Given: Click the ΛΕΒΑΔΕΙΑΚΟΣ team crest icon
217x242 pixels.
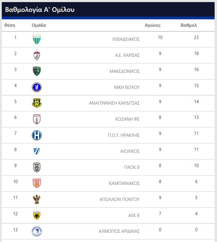Looking at the screenshot, I should click(x=37, y=39).
